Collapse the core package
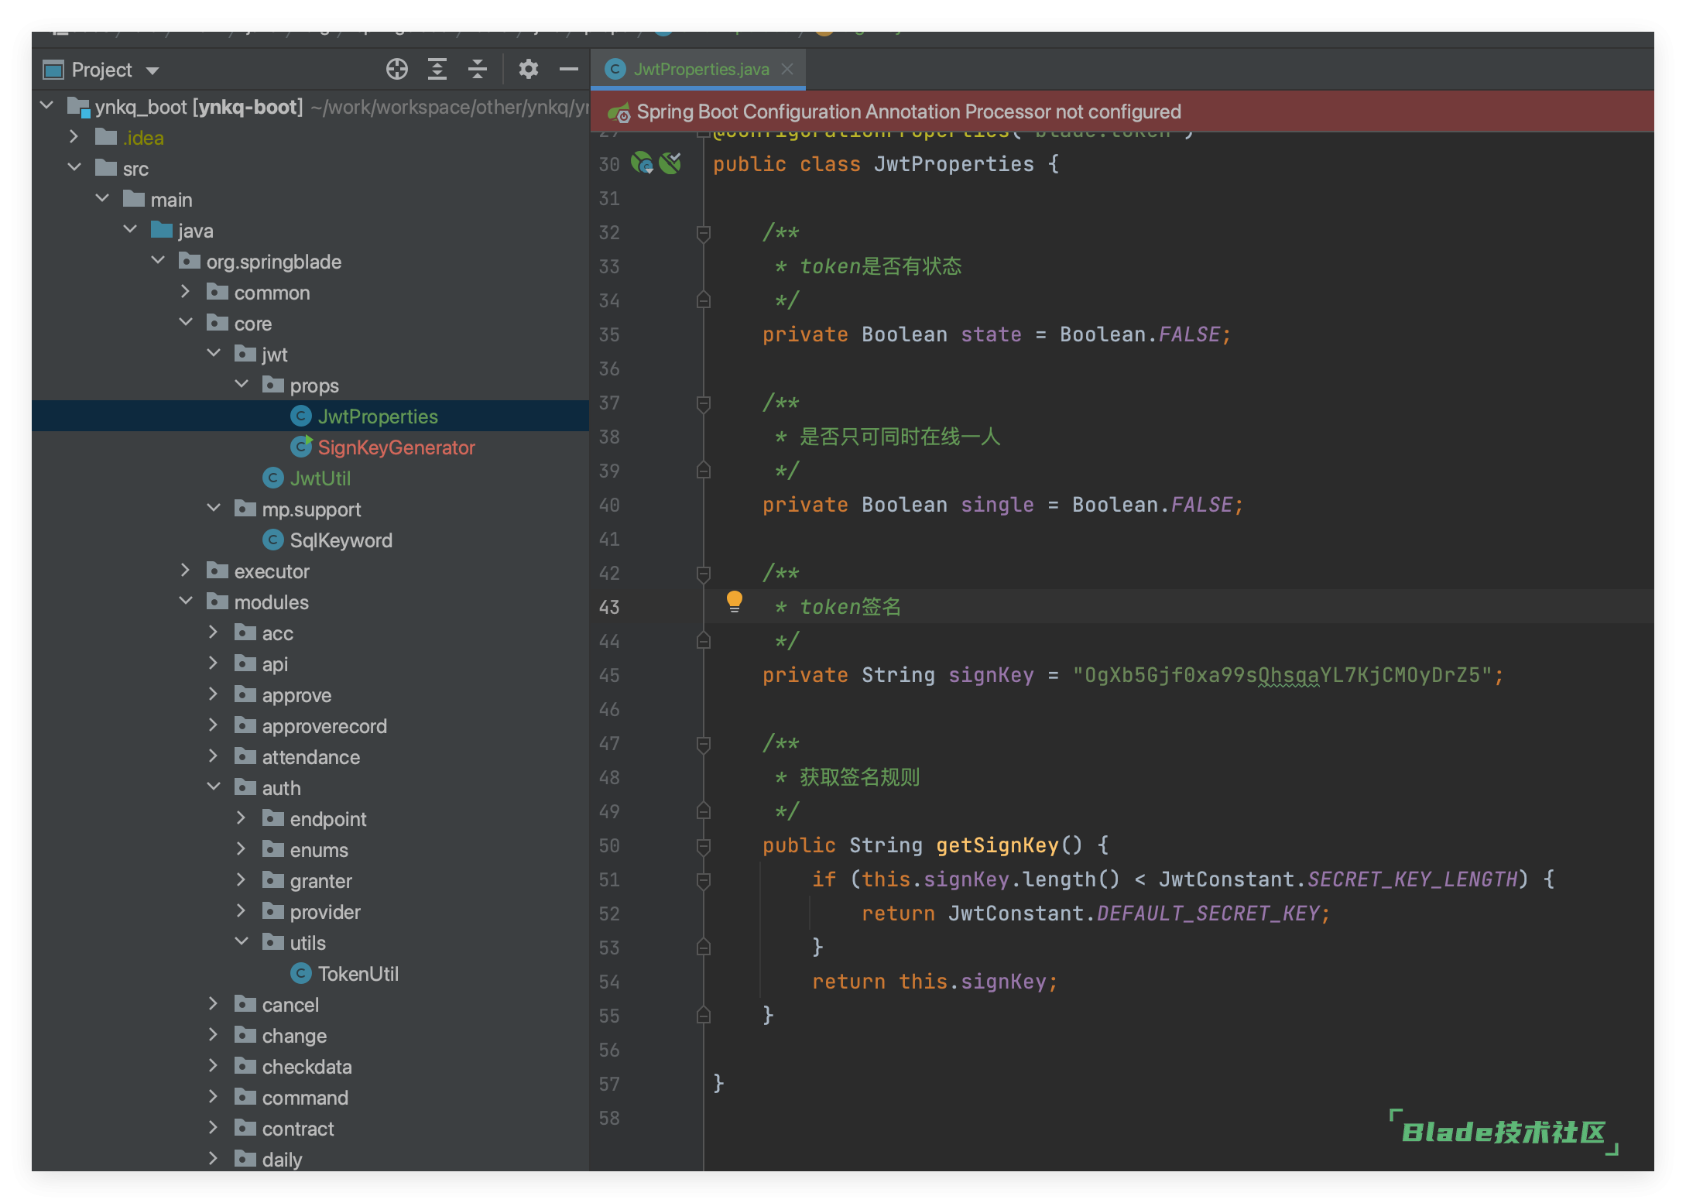The image size is (1686, 1203). coord(186,322)
